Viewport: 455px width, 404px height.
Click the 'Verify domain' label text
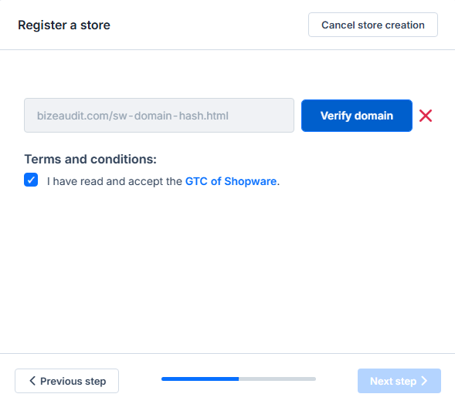[357, 116]
